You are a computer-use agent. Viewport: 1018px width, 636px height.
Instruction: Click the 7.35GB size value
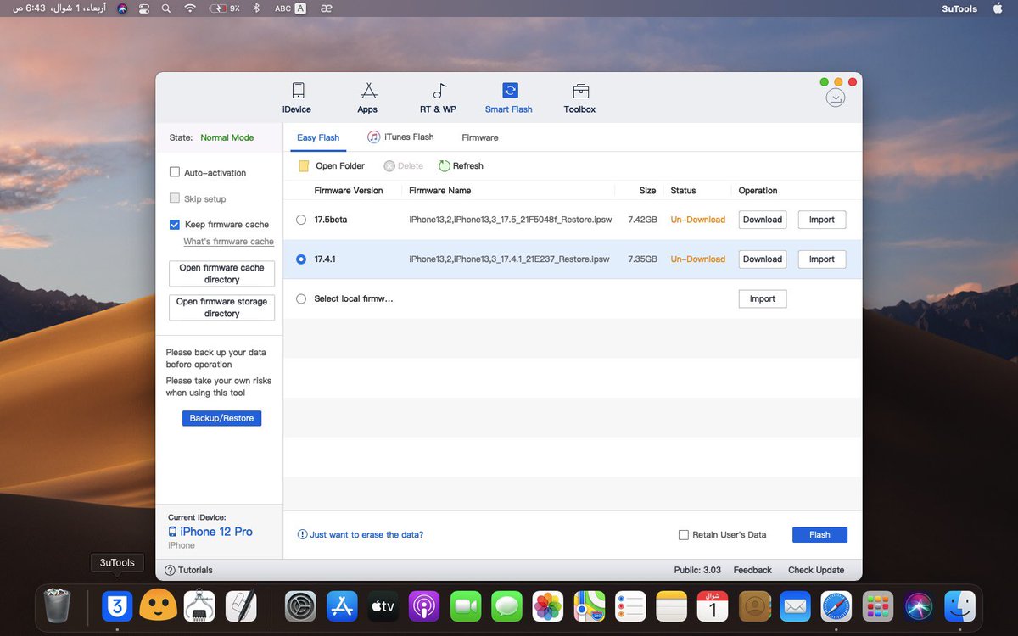point(643,259)
